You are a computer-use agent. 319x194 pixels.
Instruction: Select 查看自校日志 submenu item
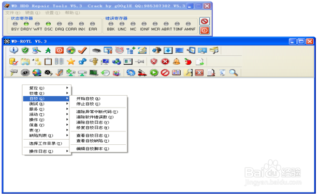[98, 136]
